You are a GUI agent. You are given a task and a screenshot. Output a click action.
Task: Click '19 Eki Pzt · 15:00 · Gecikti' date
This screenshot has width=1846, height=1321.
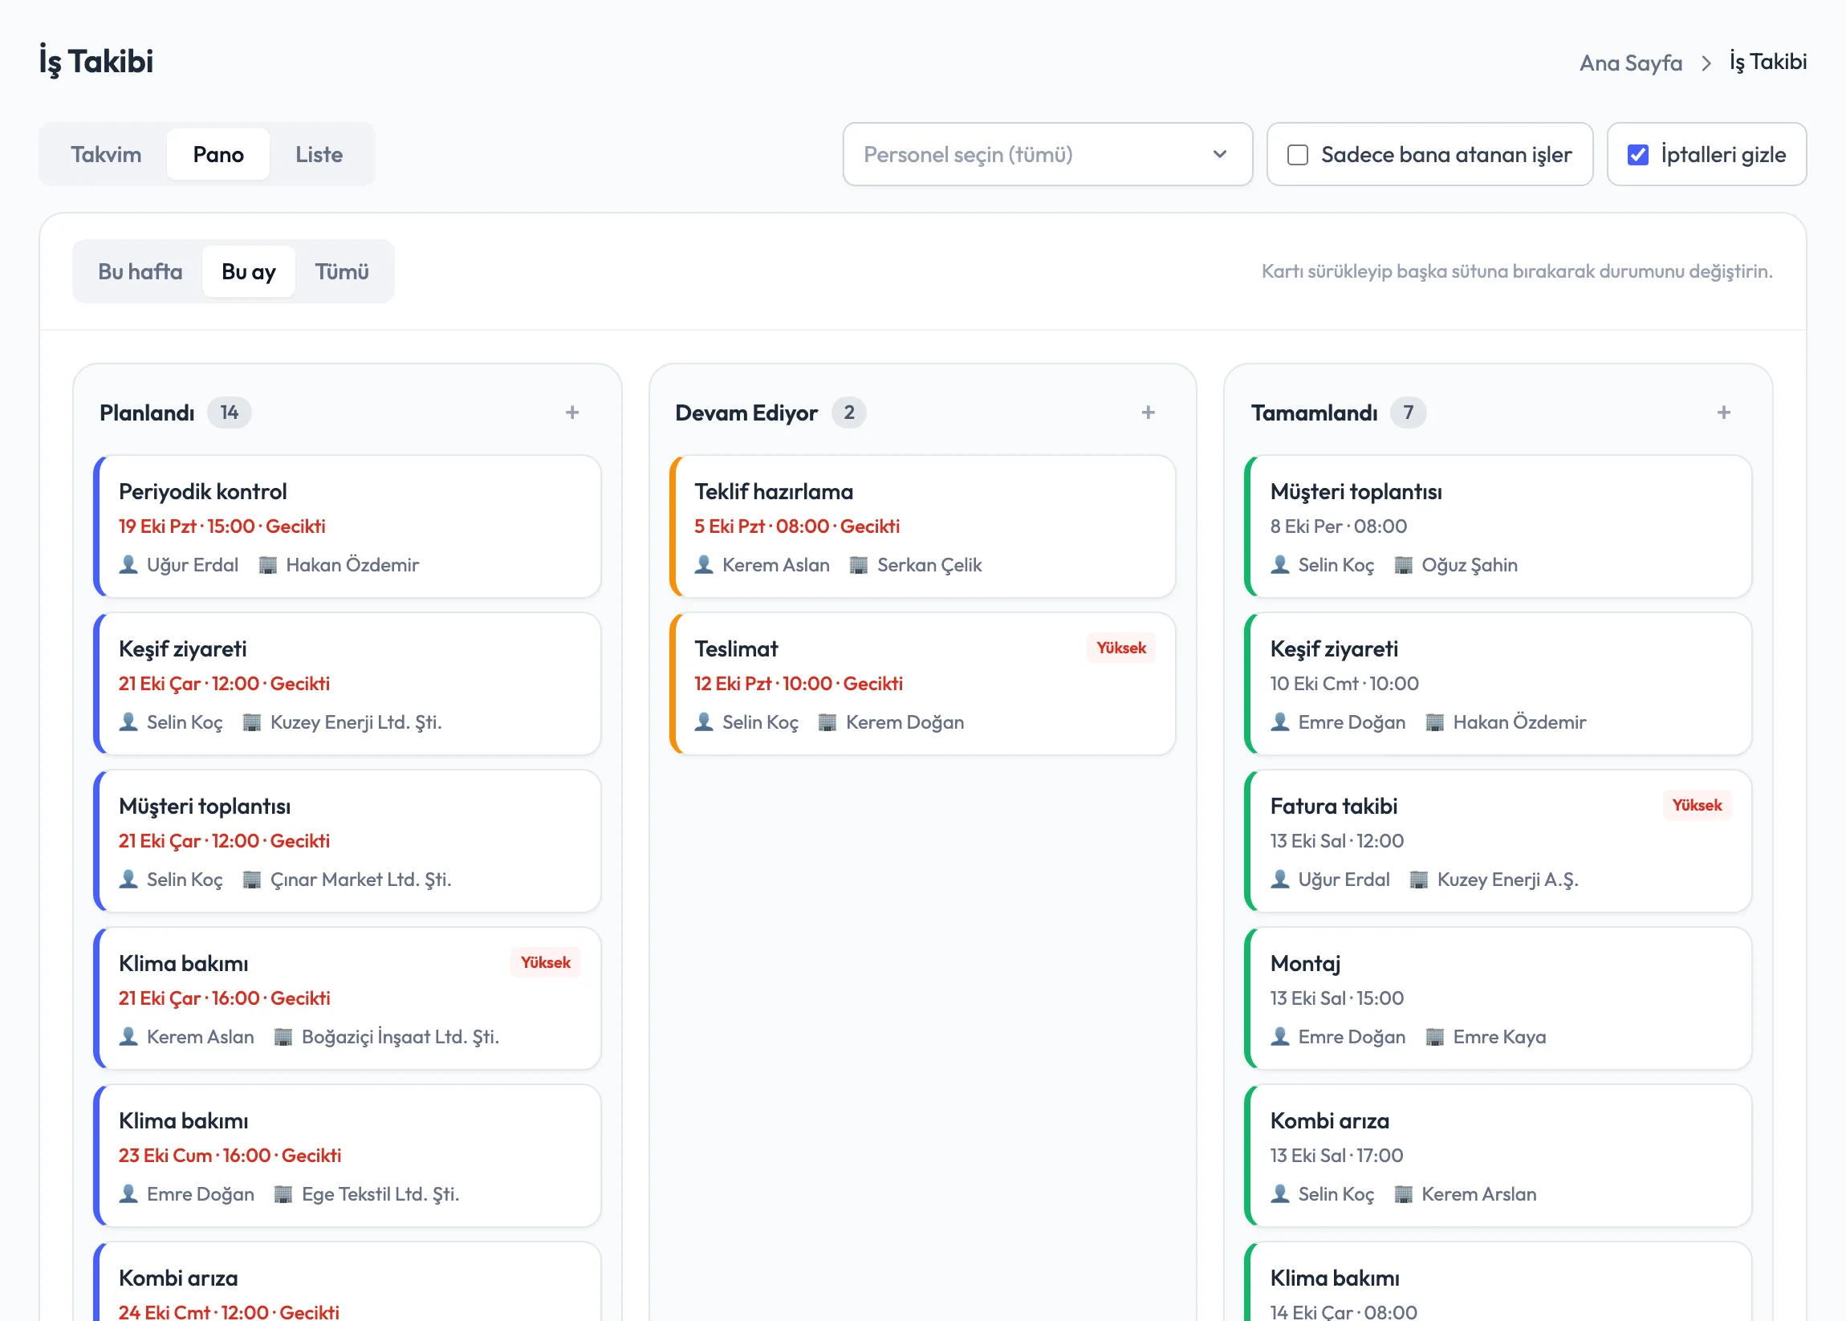click(x=222, y=526)
